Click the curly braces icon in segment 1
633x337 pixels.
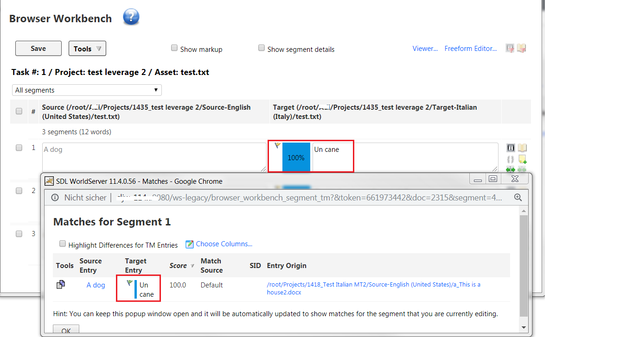click(x=511, y=159)
